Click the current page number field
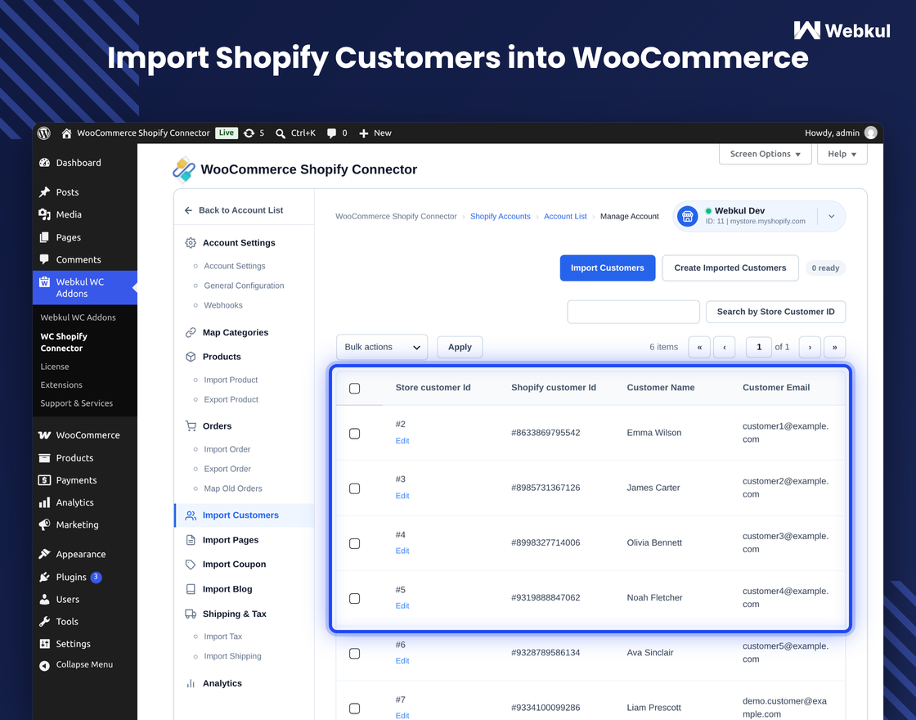 click(x=759, y=347)
